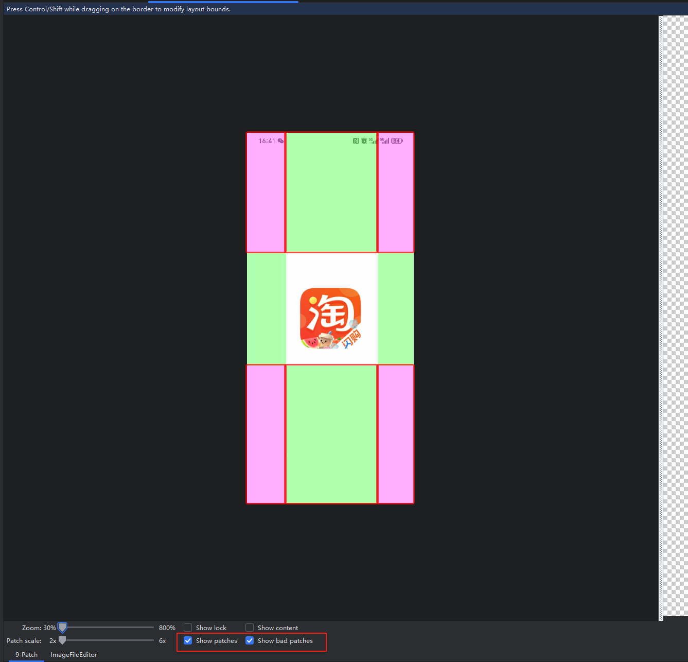Click the 2x patch scale label
Screen dimensions: 688x662
(52, 641)
